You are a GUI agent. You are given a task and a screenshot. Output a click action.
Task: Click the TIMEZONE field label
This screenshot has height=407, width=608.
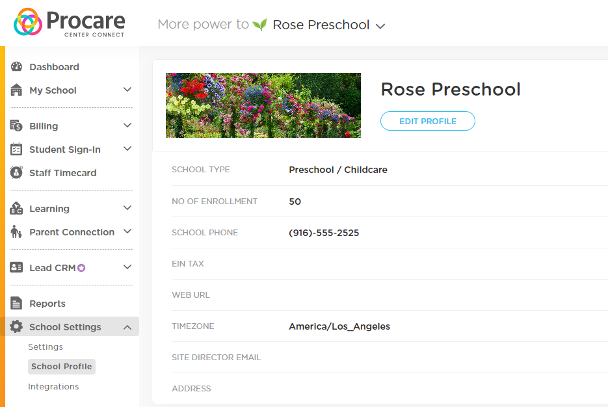point(192,326)
